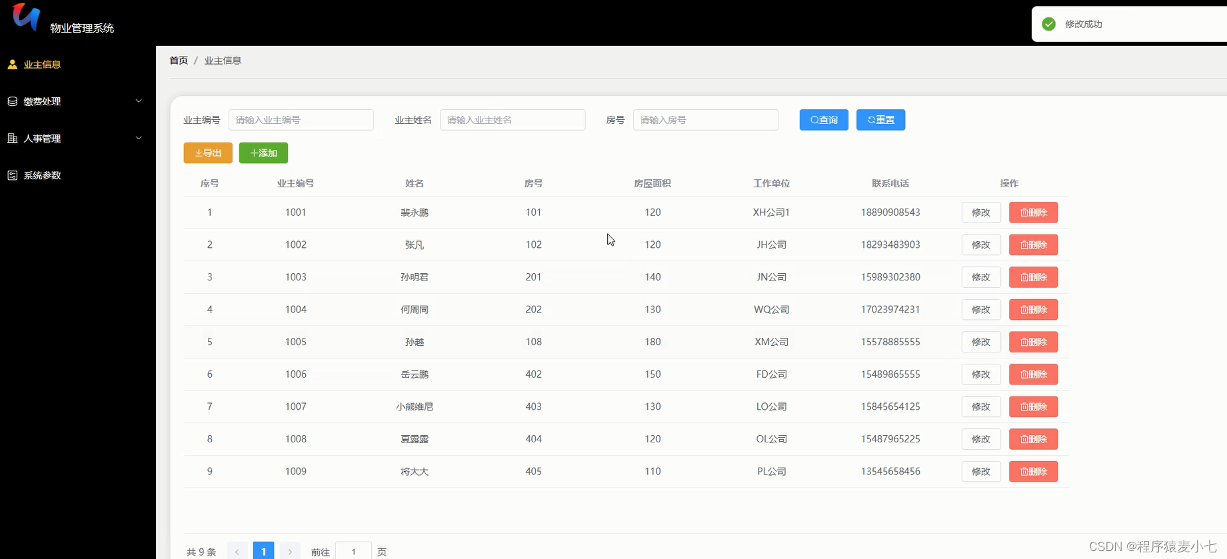
Task: Click the green success checkmark icon
Action: 1048,24
